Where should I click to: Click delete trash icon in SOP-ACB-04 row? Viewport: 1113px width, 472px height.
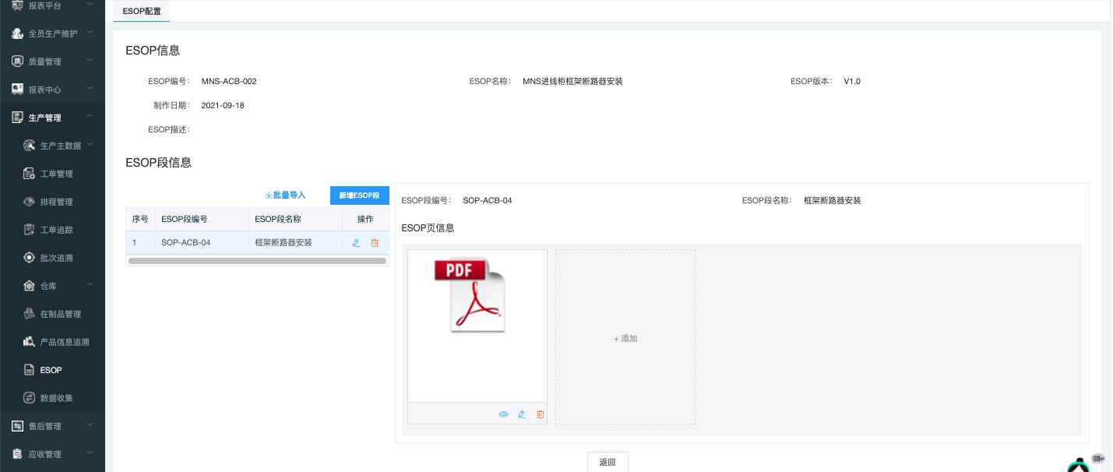click(375, 243)
